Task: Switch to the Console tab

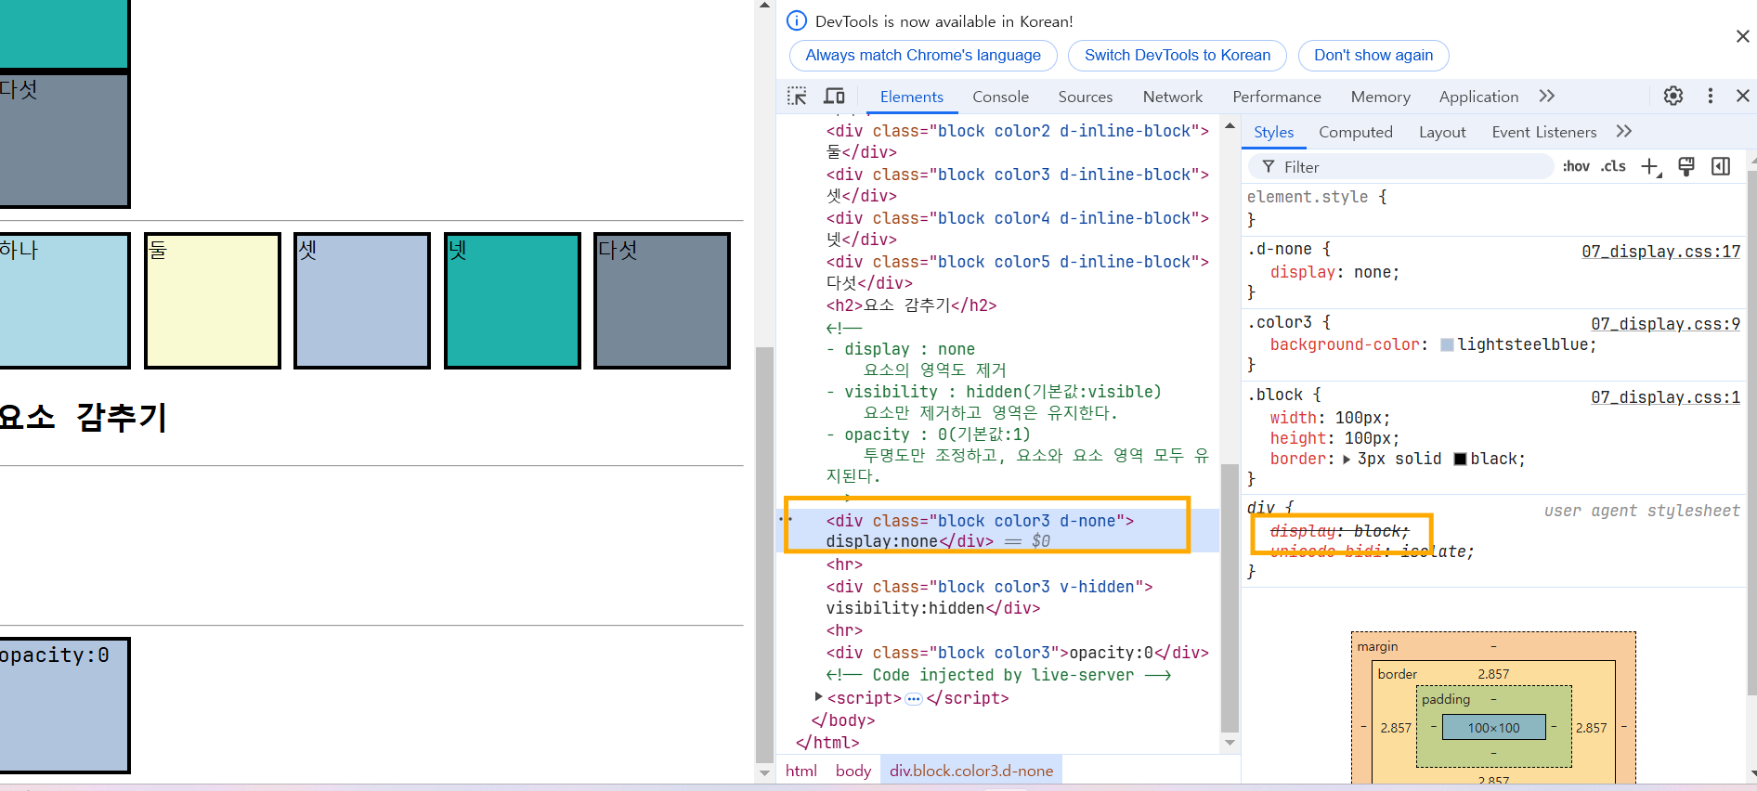Action: [x=1000, y=97]
